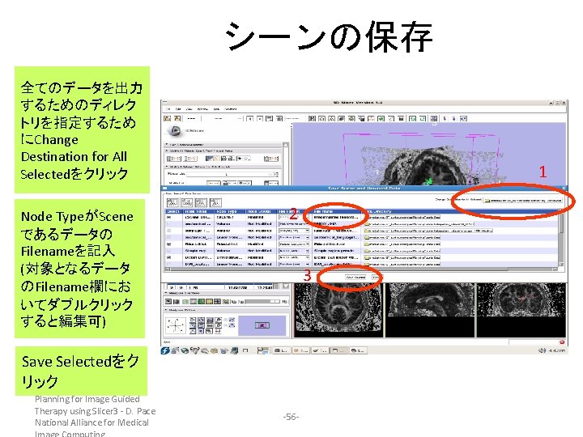Adjust the slice fade slider in Manipulate Slice Views

coord(262,301)
